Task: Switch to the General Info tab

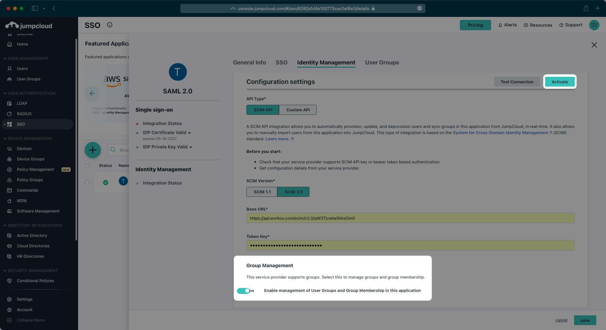Action: pyautogui.click(x=249, y=62)
